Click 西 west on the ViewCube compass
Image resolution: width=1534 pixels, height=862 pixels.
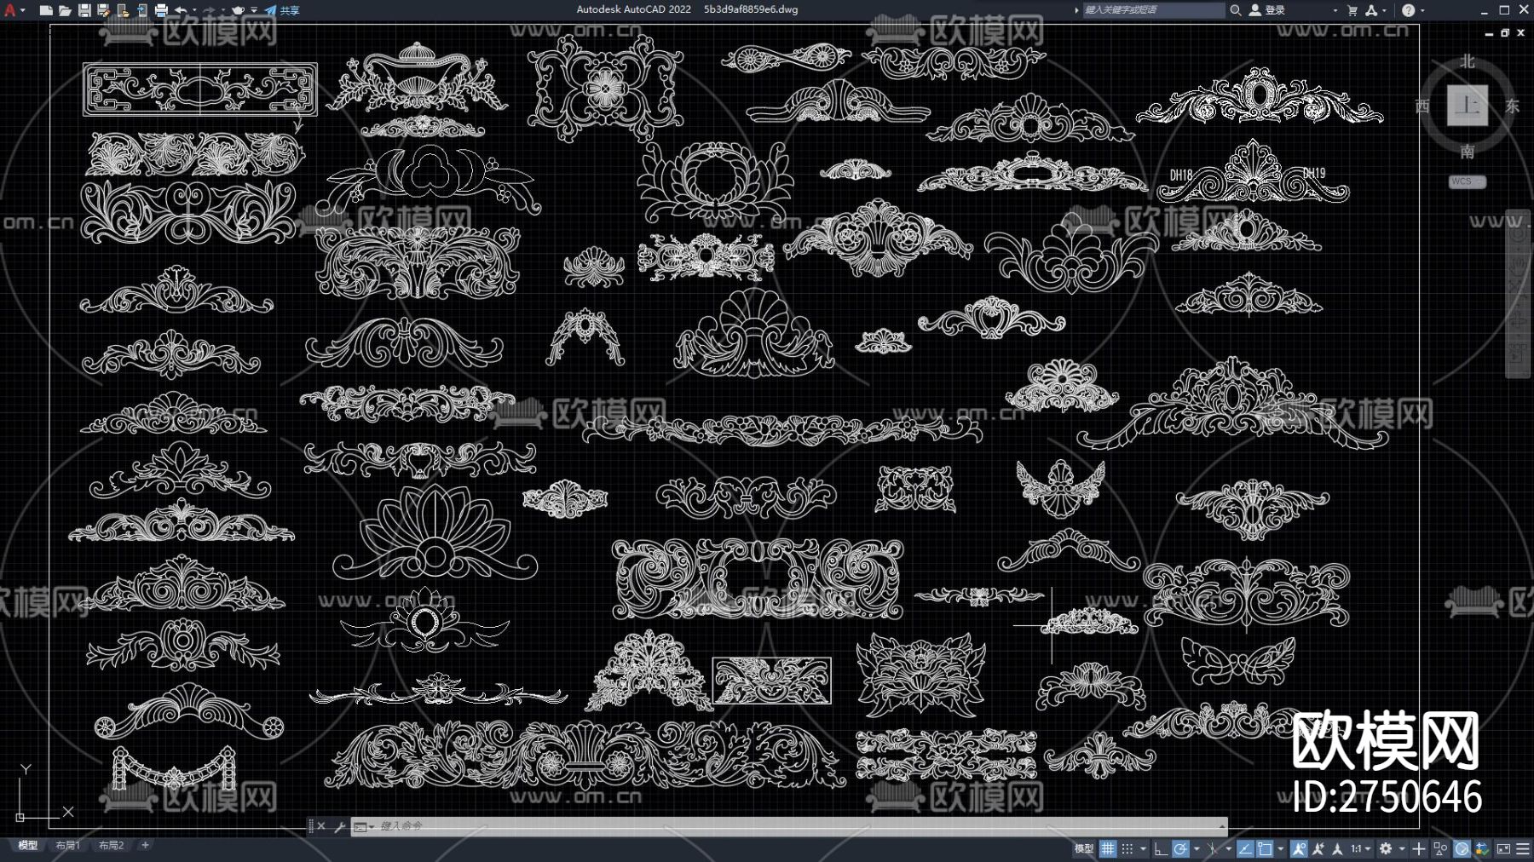[1422, 106]
